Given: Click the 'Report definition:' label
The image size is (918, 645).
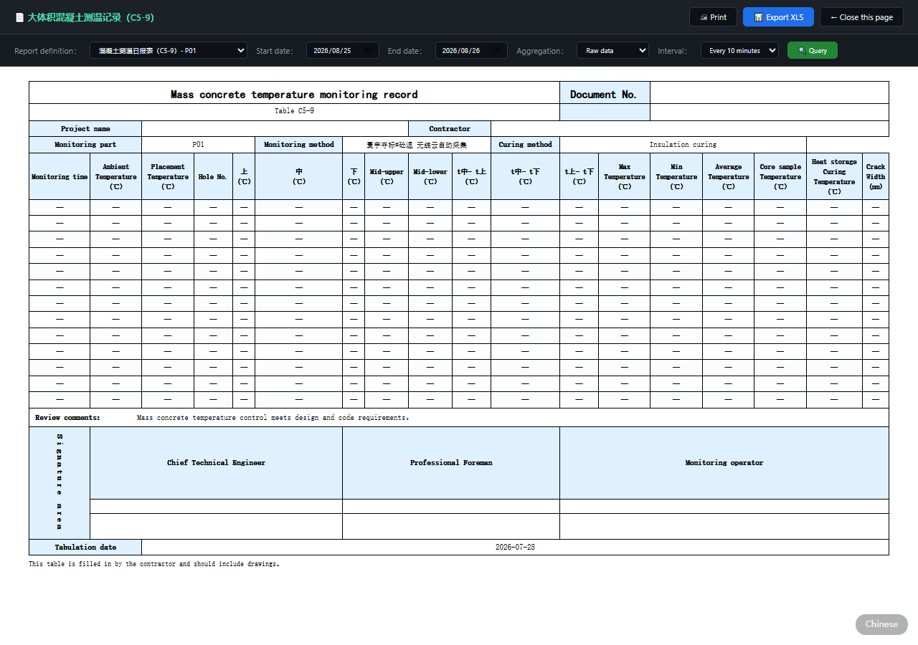Looking at the screenshot, I should [x=45, y=51].
